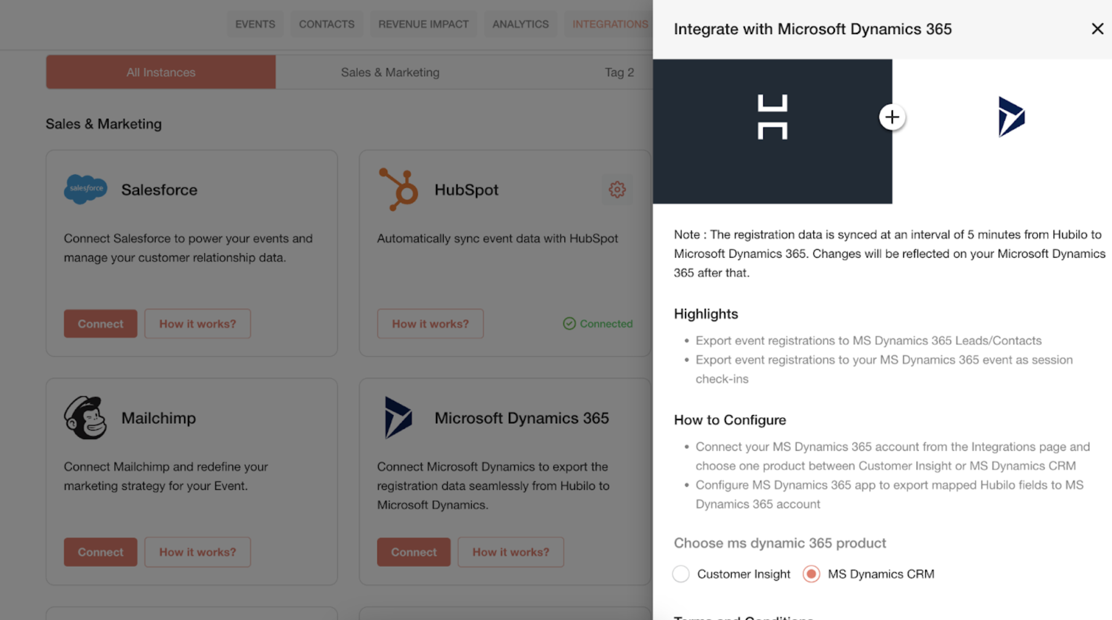Switch to the All Instances tab
Image resolution: width=1112 pixels, height=620 pixels.
click(161, 72)
